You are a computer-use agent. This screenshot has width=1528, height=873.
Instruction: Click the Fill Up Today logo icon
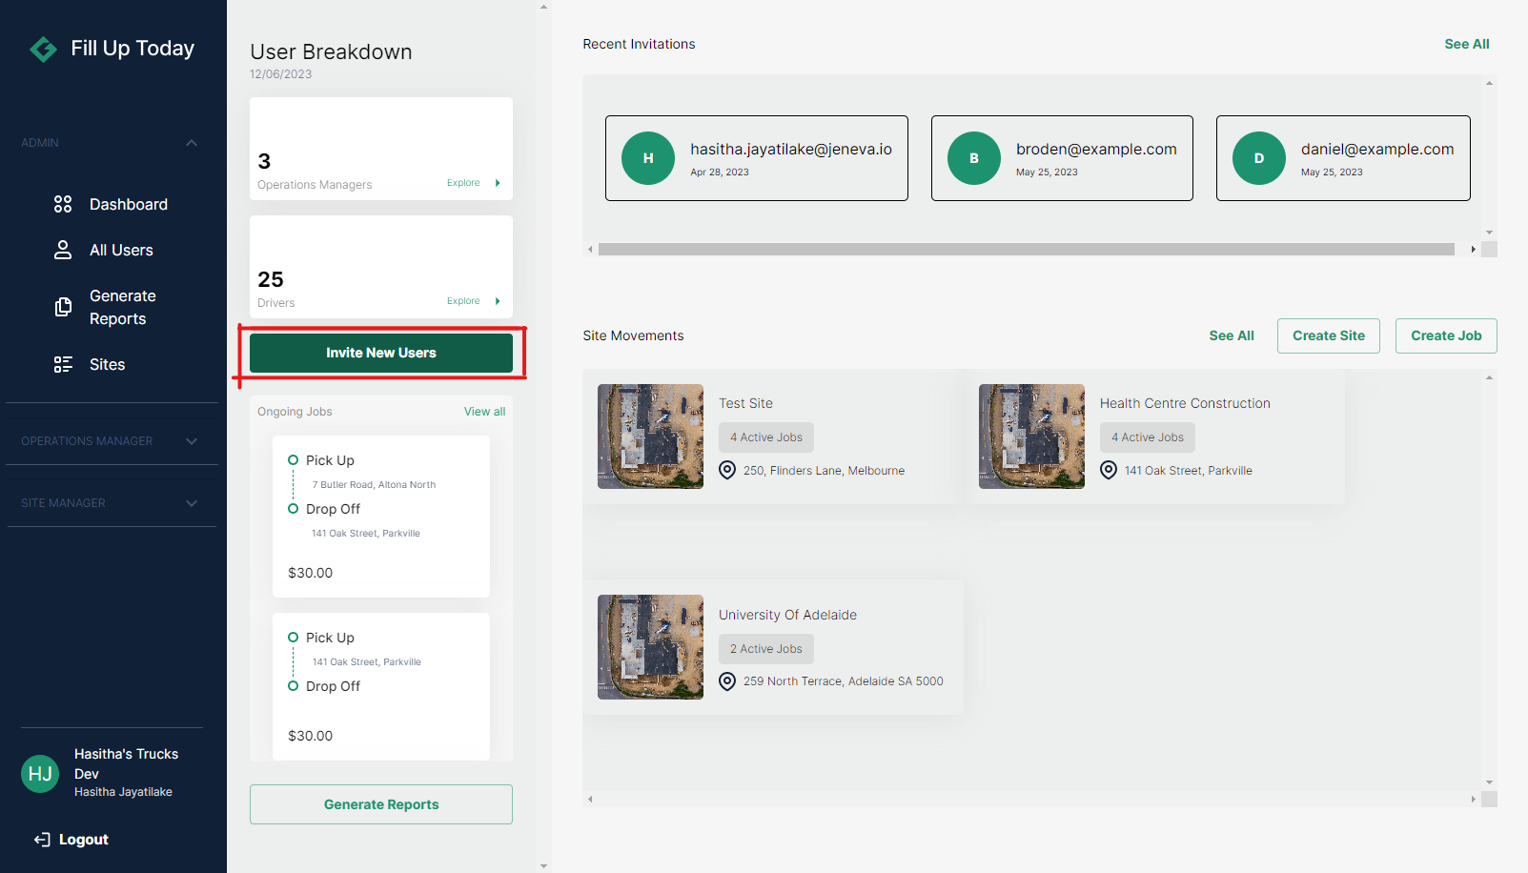point(43,49)
